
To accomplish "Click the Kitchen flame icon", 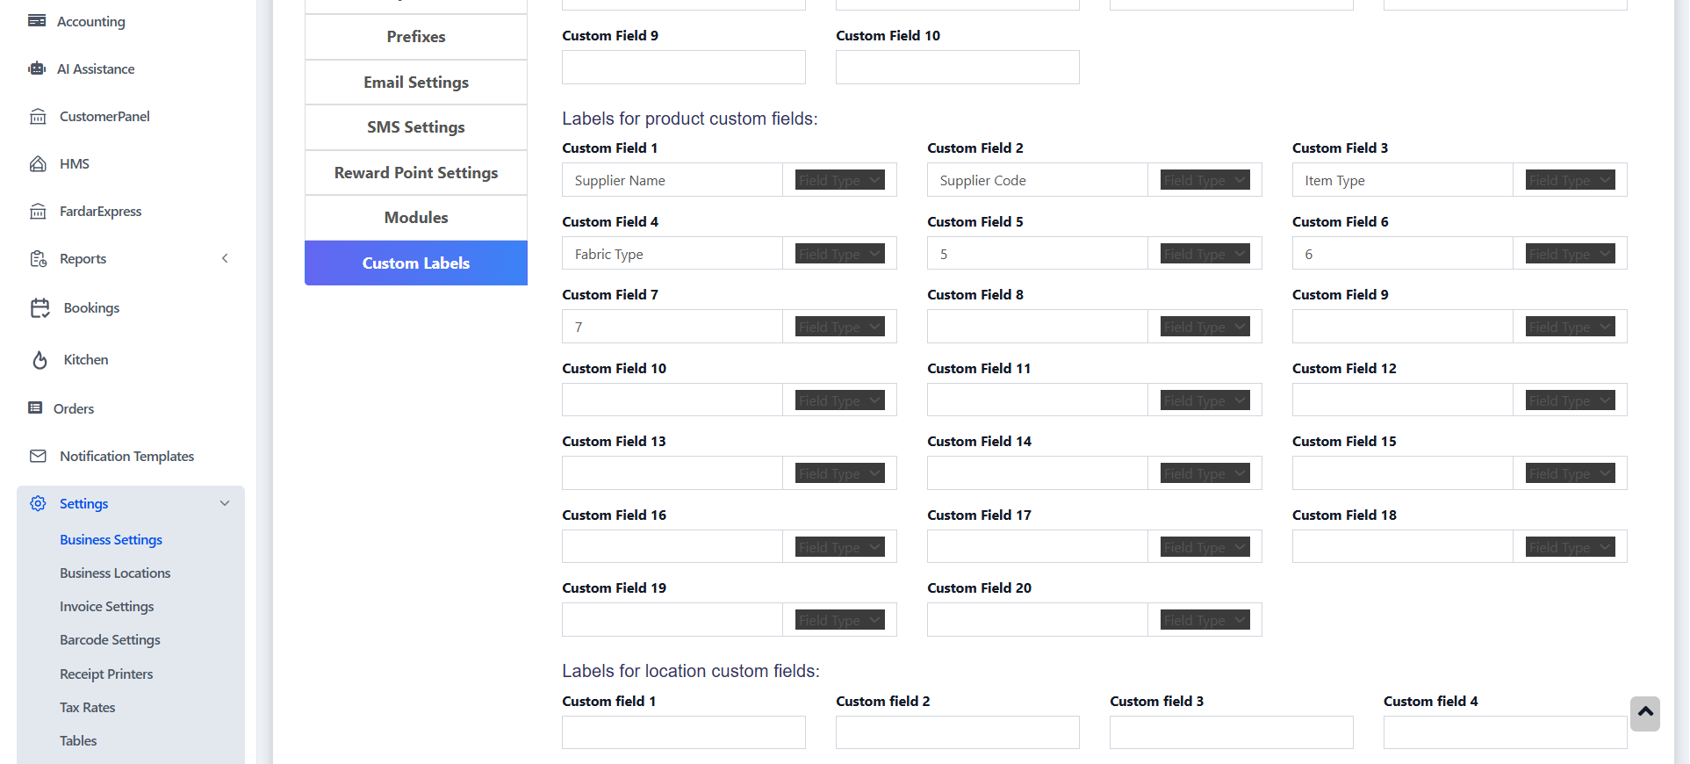I will [x=40, y=360].
